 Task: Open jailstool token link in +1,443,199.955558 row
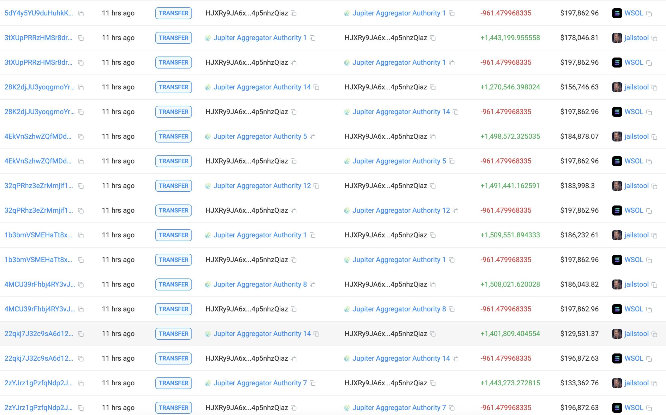[x=636, y=38]
